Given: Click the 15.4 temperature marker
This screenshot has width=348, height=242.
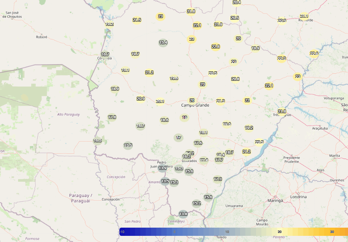Looking at the screenshot, I should tap(163, 43).
